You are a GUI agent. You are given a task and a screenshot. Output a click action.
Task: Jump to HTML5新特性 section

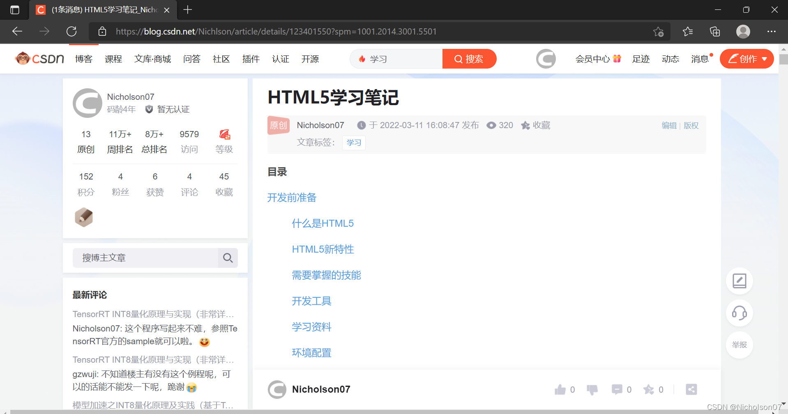point(323,249)
